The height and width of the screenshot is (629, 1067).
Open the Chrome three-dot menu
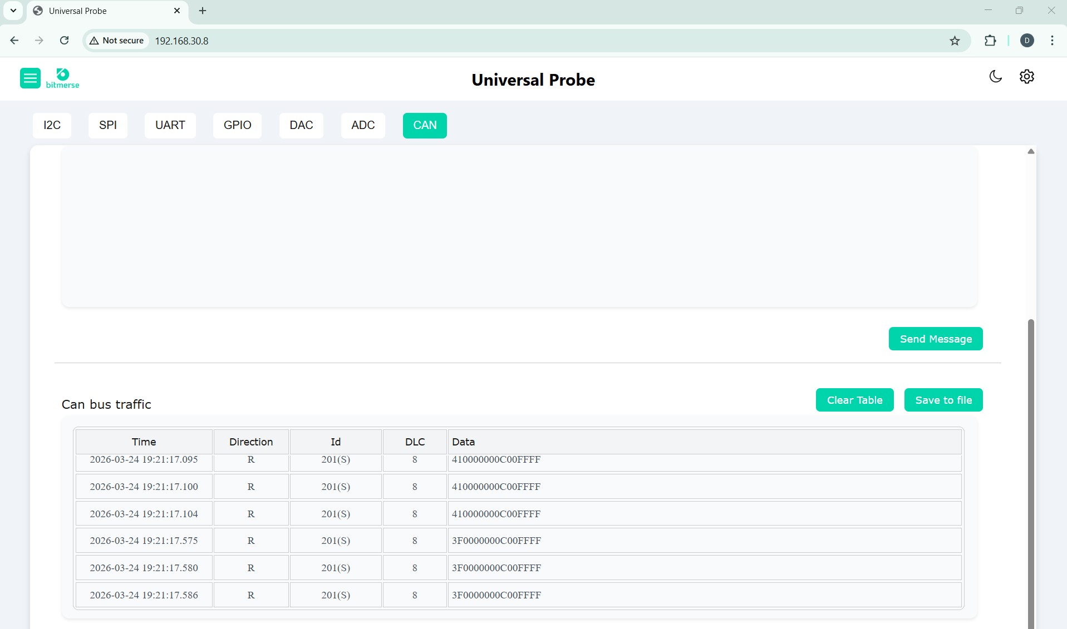(1051, 40)
